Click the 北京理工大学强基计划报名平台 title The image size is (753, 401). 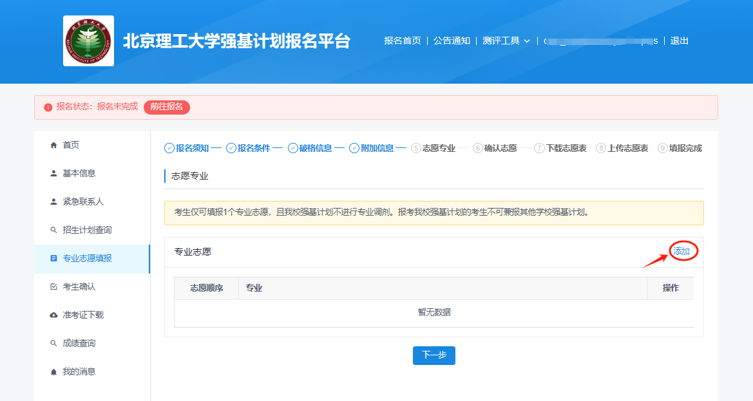point(237,41)
